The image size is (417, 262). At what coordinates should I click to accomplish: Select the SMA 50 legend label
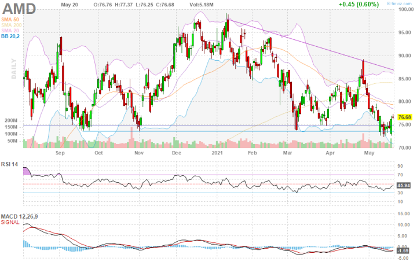tap(10, 20)
